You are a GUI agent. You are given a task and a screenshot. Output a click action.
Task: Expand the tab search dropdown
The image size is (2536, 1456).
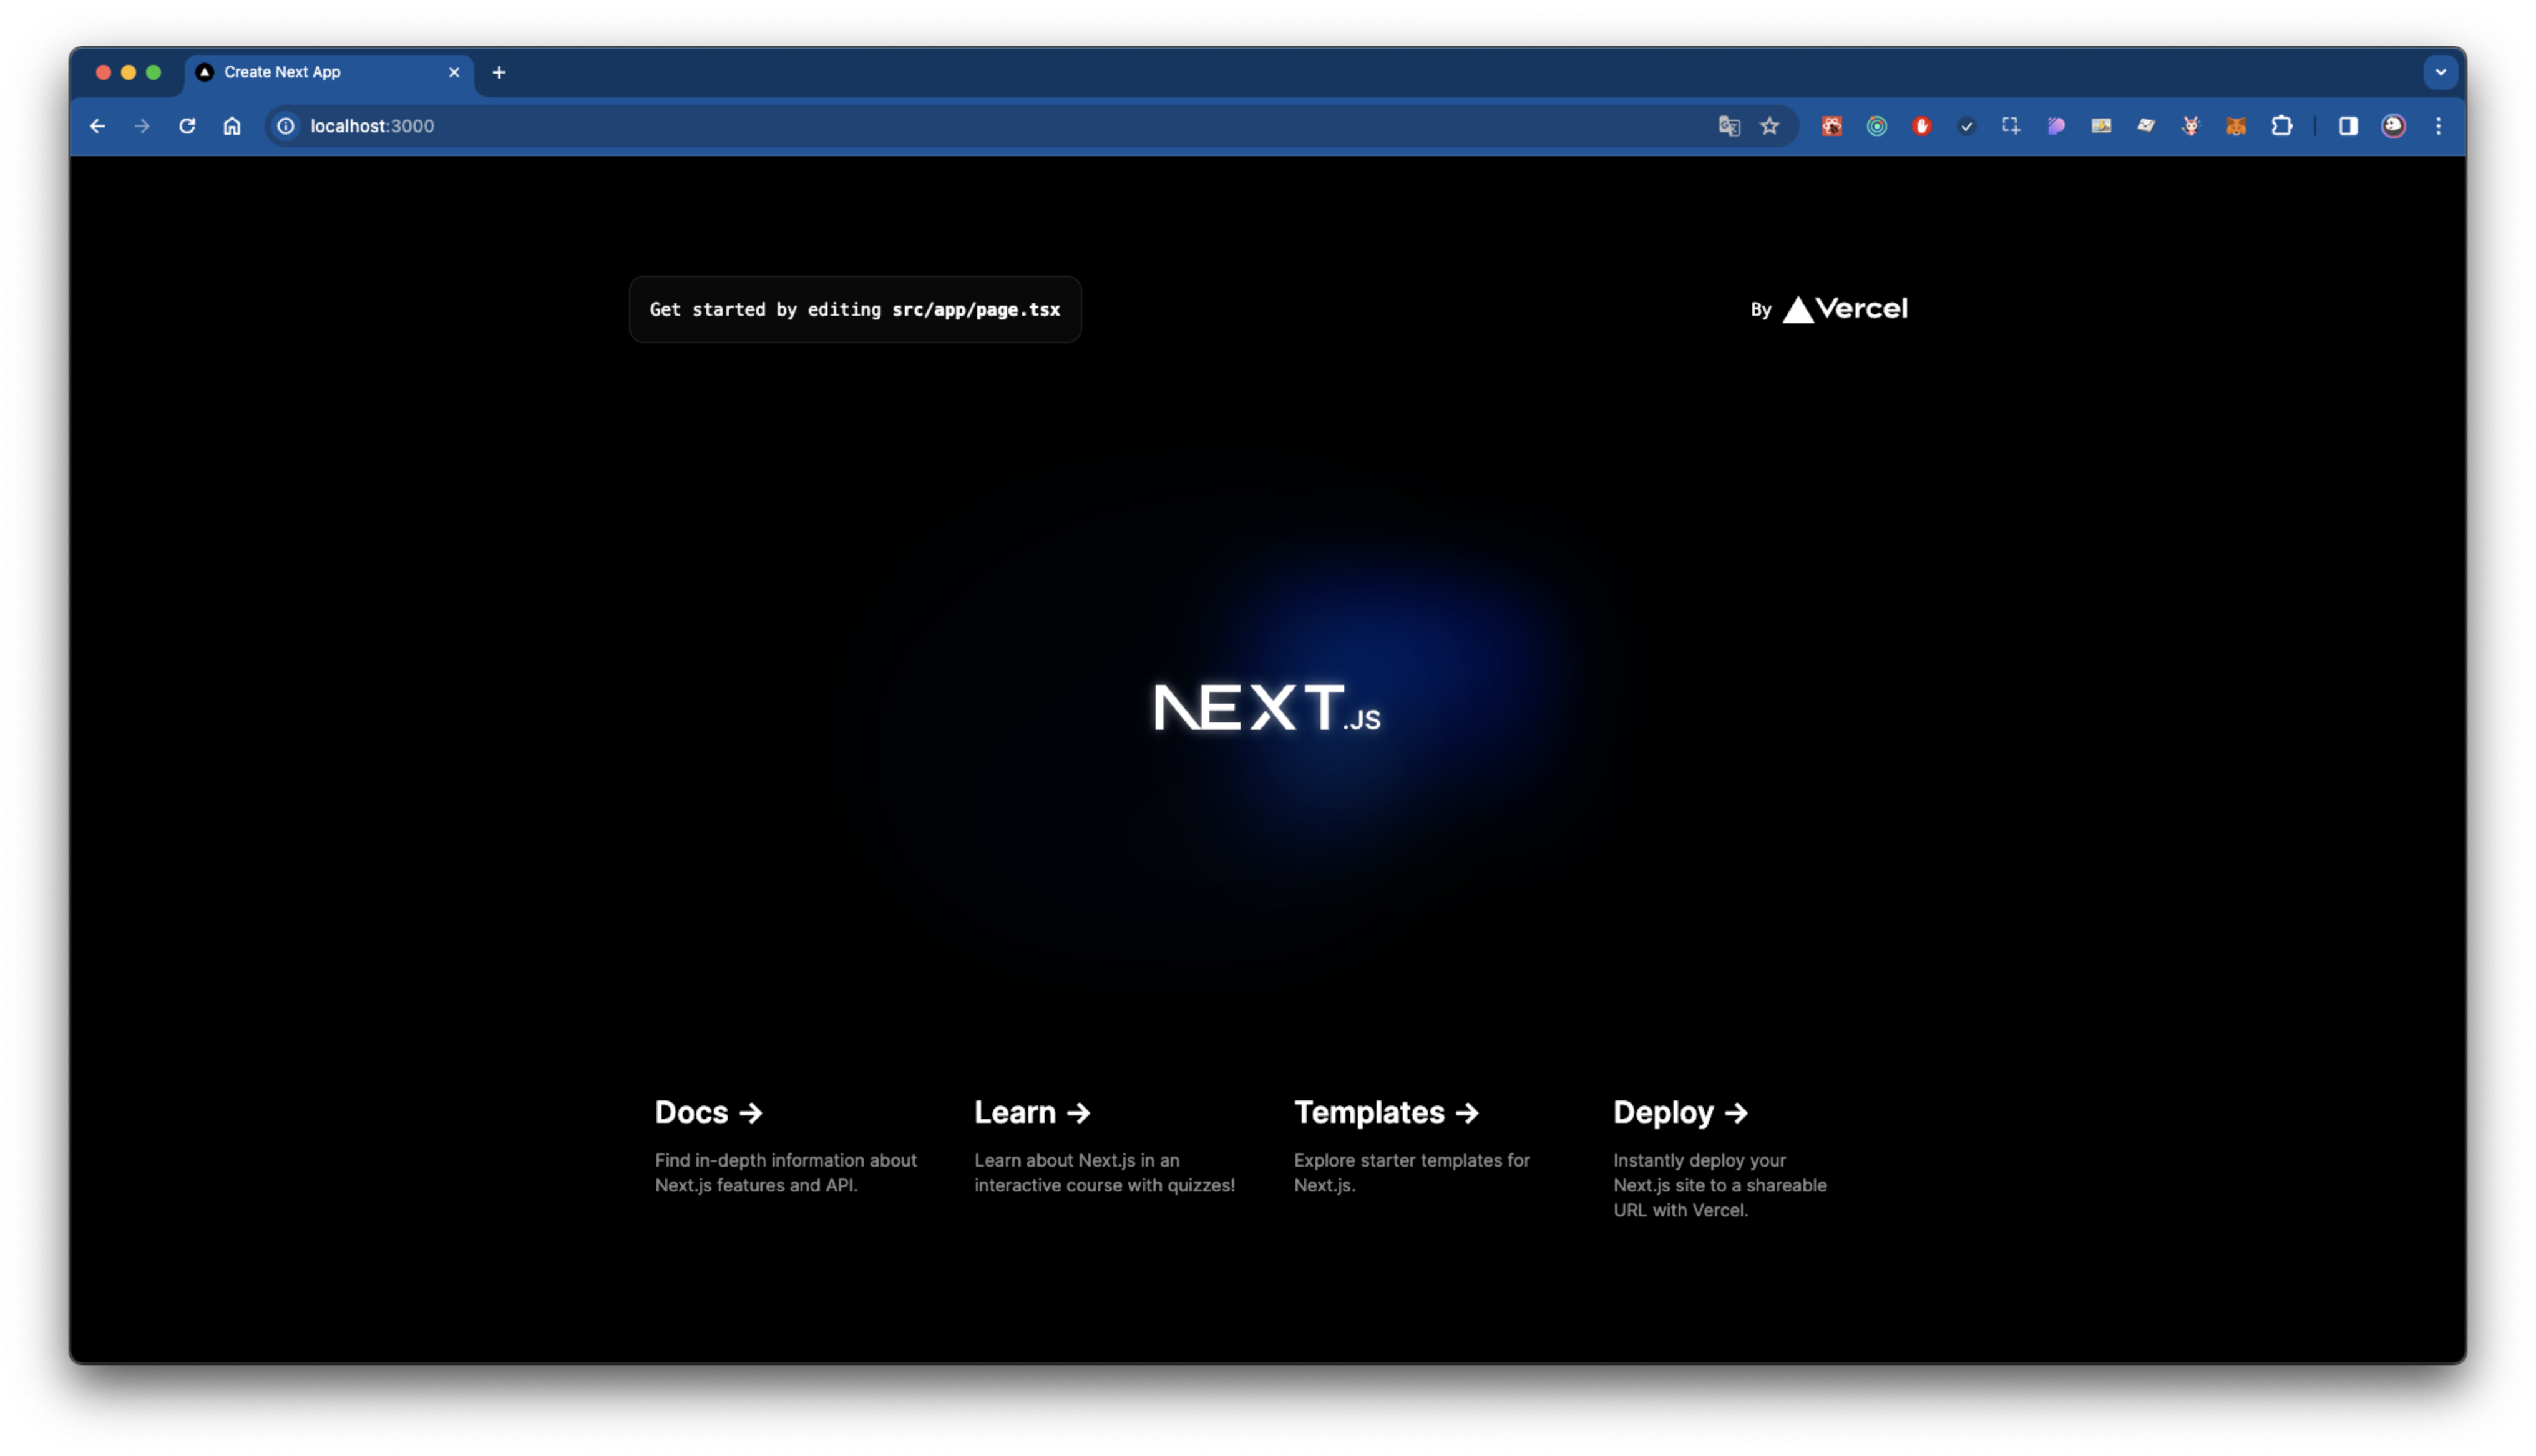2441,72
